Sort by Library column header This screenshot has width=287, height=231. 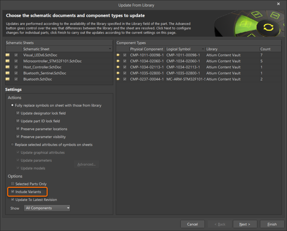(232, 49)
